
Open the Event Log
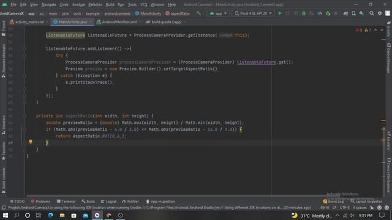(333, 201)
